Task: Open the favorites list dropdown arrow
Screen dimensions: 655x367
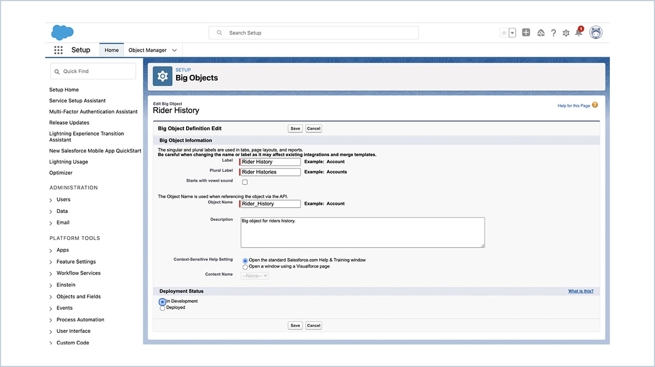Action: click(x=512, y=32)
